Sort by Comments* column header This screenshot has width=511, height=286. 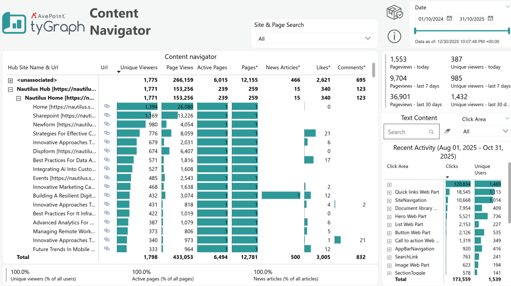point(351,67)
